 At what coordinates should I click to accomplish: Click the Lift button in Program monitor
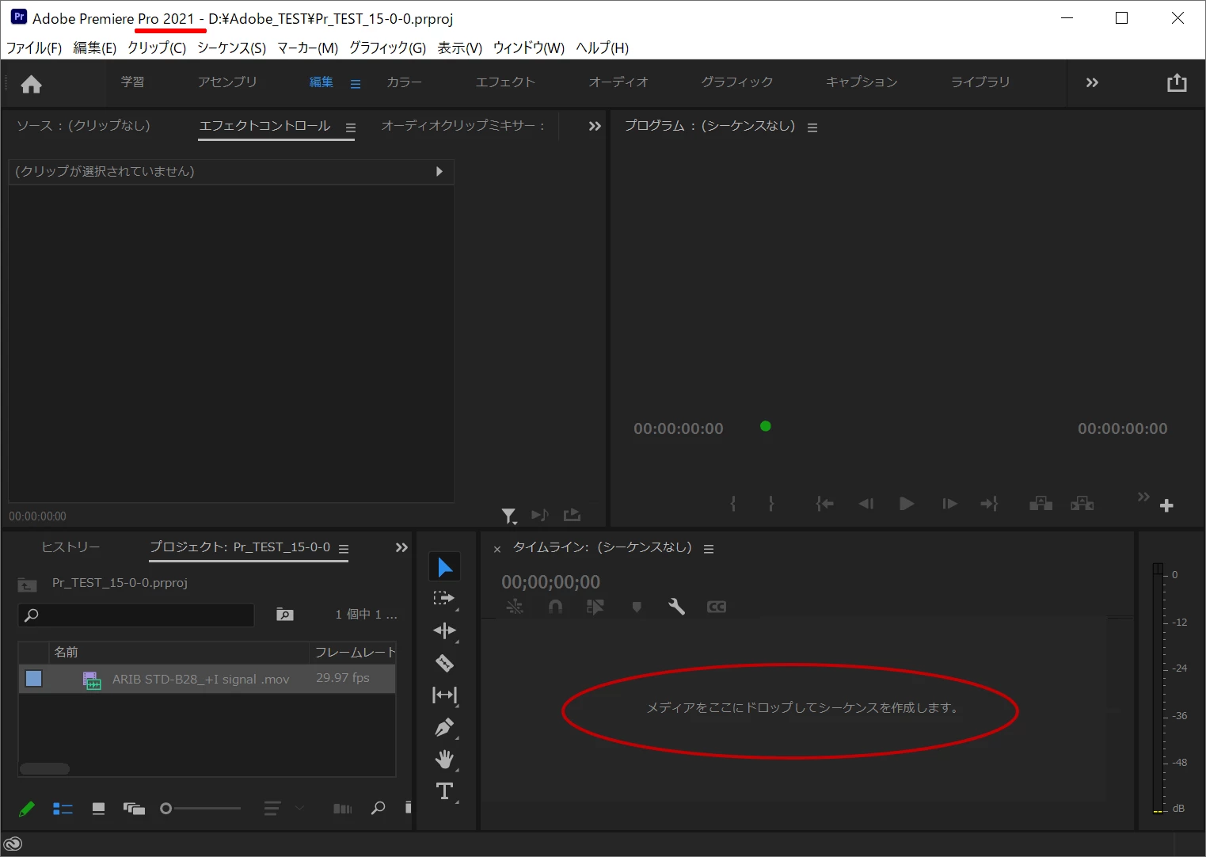(1041, 504)
